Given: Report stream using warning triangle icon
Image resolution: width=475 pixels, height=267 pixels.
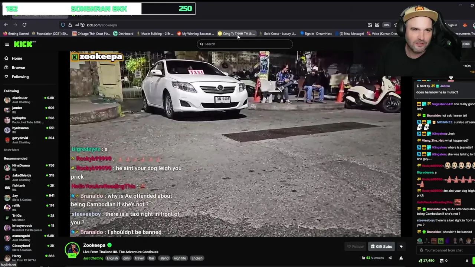Looking at the screenshot, I should coord(401,258).
